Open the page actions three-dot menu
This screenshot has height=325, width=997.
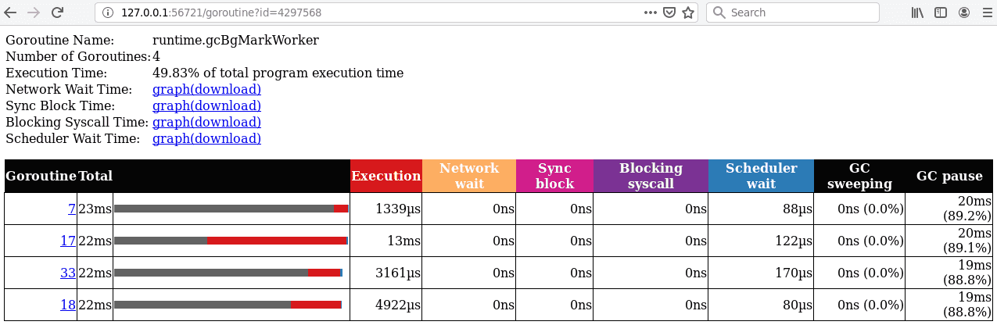coord(651,12)
